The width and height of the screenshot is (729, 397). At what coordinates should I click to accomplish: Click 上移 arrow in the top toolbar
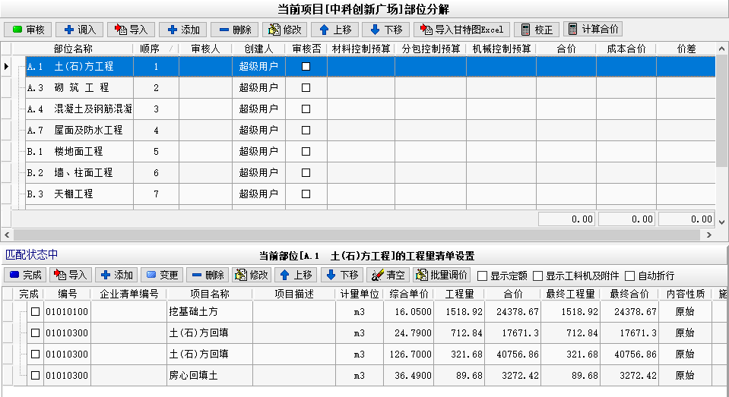(334, 30)
